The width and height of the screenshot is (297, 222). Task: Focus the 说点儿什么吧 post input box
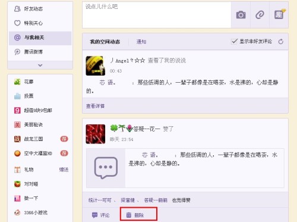coord(157,15)
